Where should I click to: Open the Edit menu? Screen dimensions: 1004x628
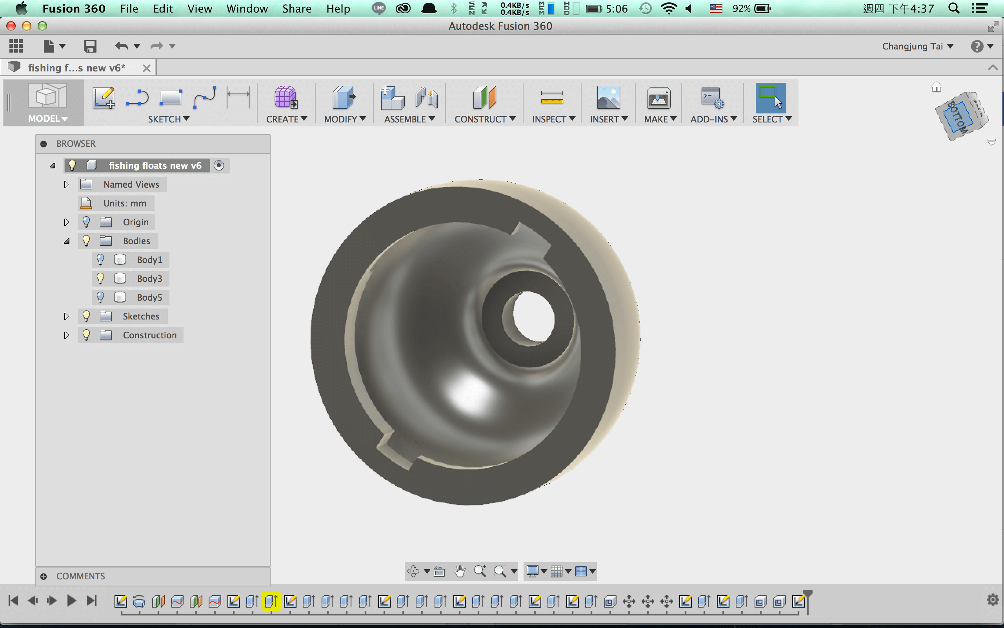point(163,8)
